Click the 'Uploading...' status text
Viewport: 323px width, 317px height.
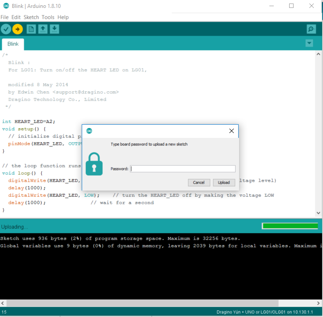coord(15,227)
